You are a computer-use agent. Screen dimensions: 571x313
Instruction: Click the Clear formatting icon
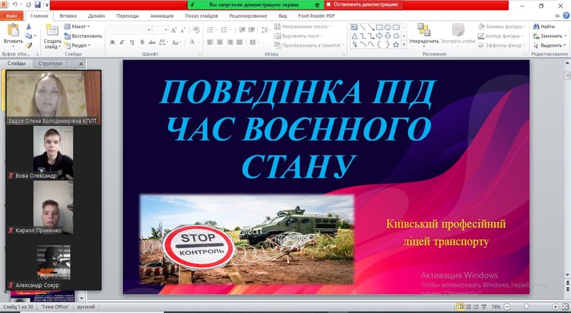coord(196,30)
